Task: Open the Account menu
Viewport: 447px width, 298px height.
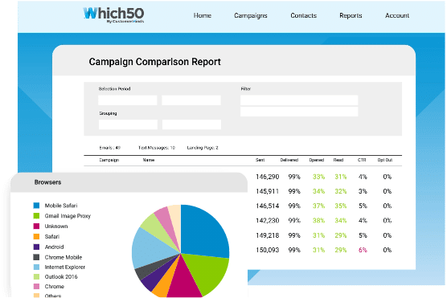Action: pyautogui.click(x=397, y=15)
